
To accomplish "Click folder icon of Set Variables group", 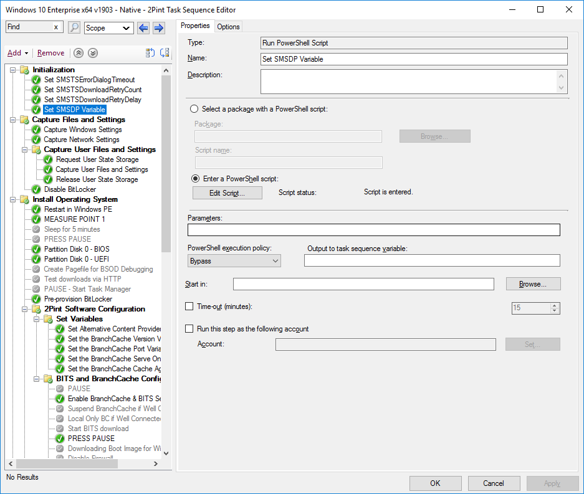I will pos(49,319).
